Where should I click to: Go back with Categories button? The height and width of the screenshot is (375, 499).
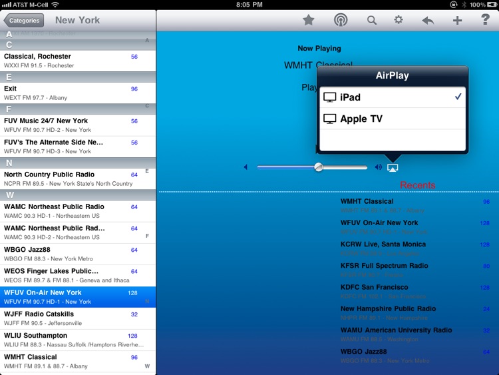(24, 21)
